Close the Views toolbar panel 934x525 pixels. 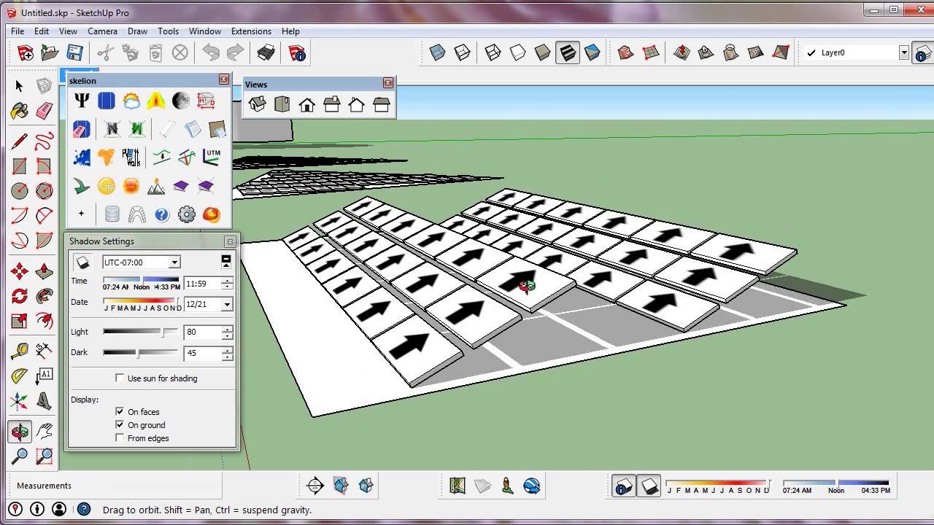point(388,83)
